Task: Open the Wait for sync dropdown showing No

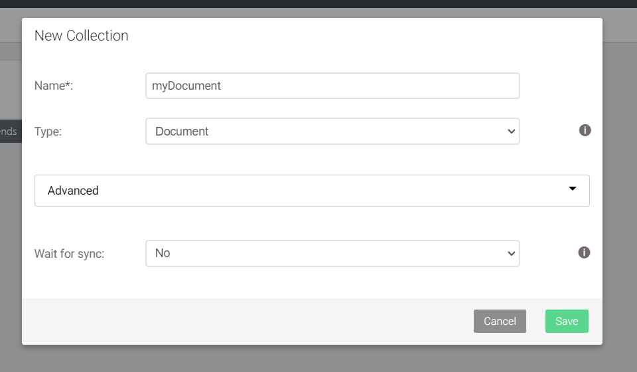Action: [332, 253]
